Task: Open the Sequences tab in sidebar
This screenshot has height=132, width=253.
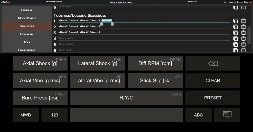Action: coord(27,26)
